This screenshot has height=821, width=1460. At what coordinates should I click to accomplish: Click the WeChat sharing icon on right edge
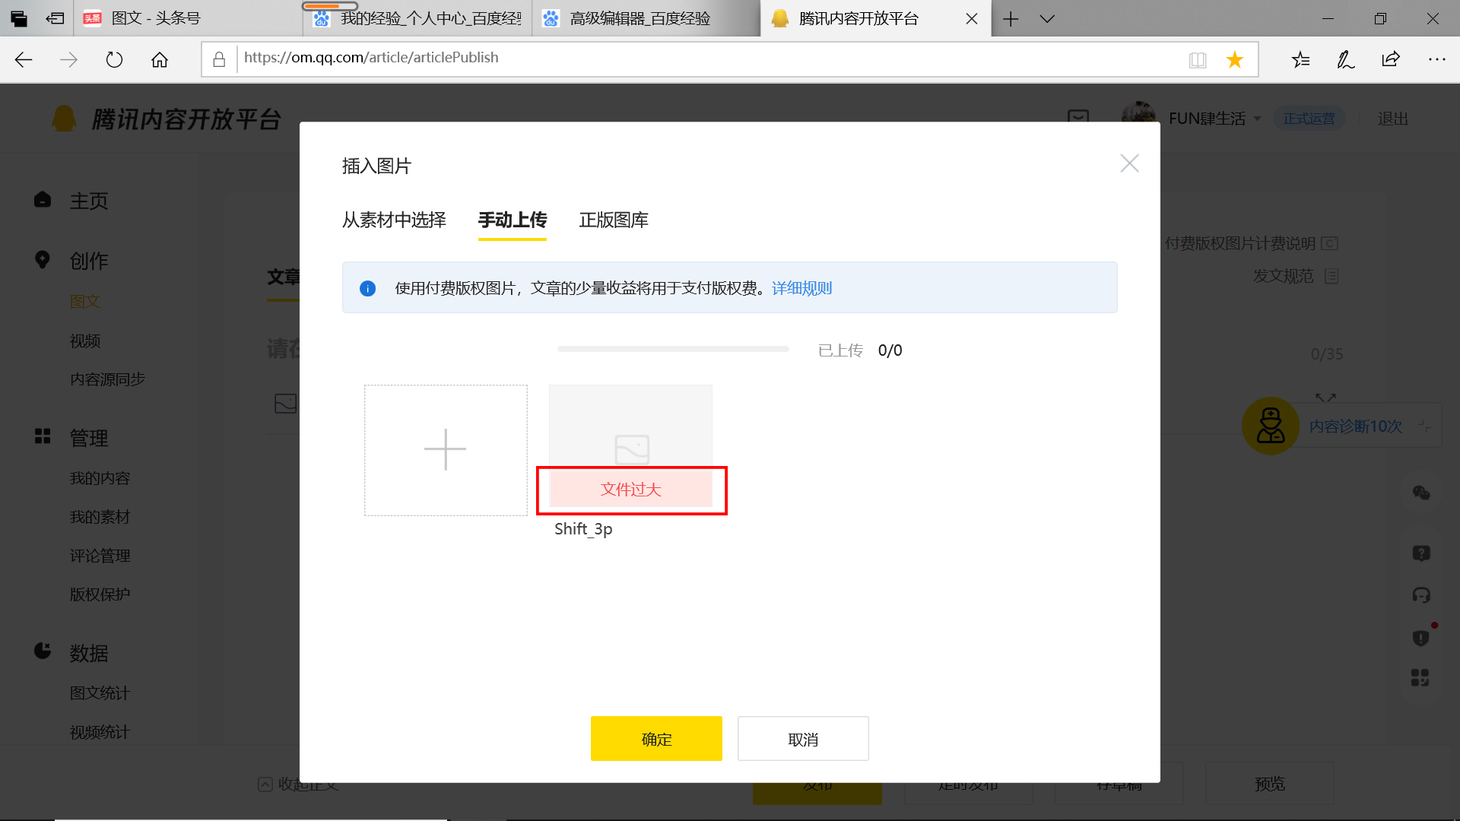pos(1421,494)
